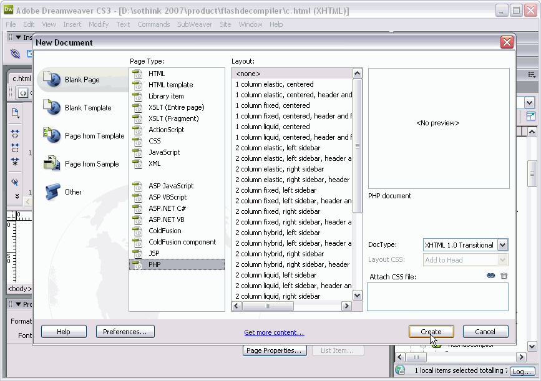Click the Collapse Selection icon
This screenshot has width=541, height=381.
15,148
